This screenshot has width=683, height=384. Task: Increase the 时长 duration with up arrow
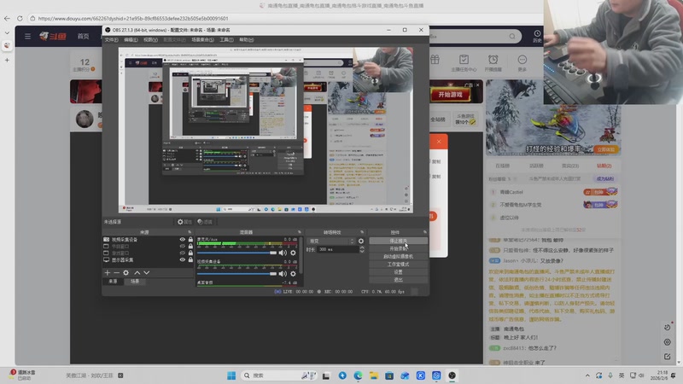click(361, 247)
